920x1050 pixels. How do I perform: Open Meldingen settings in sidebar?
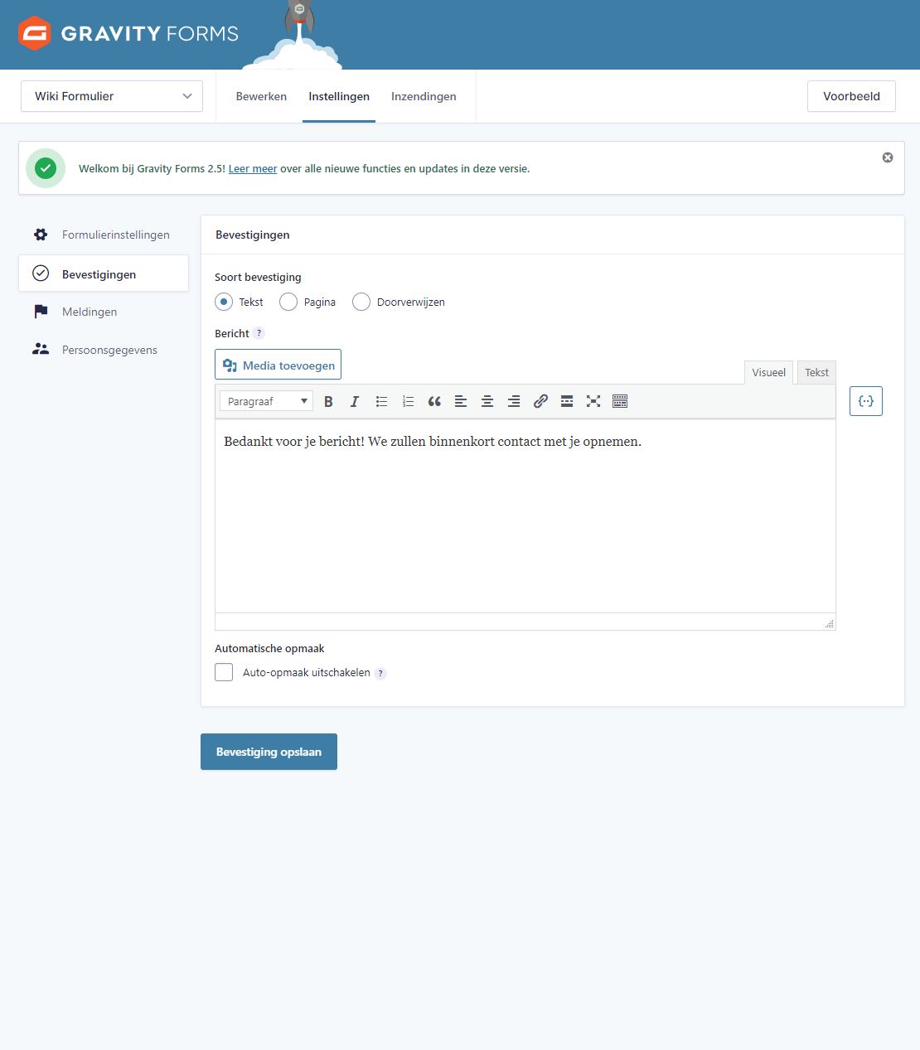point(90,312)
